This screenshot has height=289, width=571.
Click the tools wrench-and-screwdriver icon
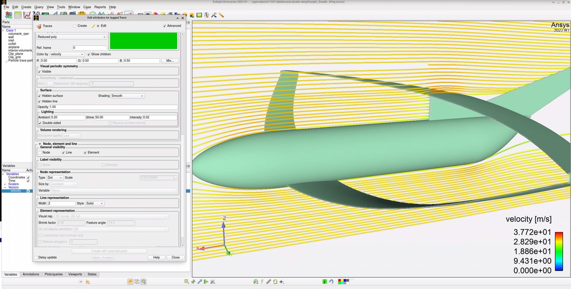(214, 15)
